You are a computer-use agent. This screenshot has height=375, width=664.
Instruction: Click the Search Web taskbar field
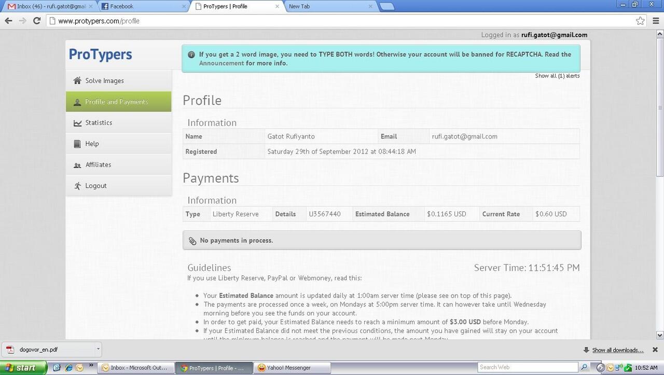528,367
